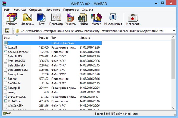
Task: Click the Исправить (Repair) first-aid icon
Action: point(133,18)
